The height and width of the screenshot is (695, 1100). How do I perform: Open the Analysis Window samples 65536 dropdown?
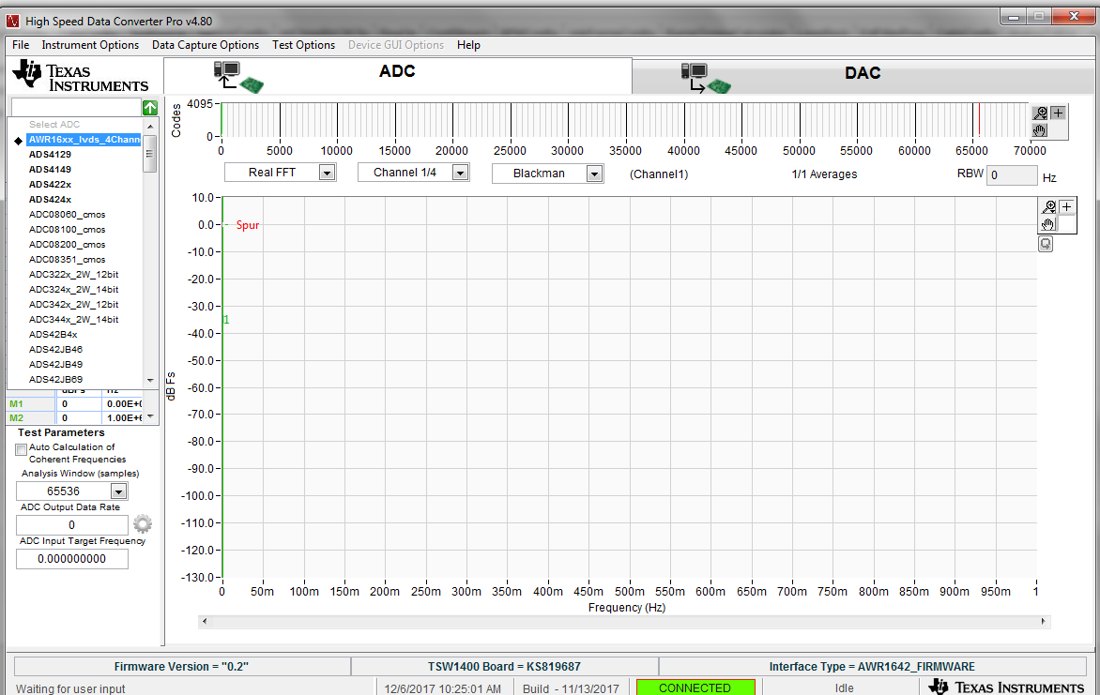click(118, 491)
